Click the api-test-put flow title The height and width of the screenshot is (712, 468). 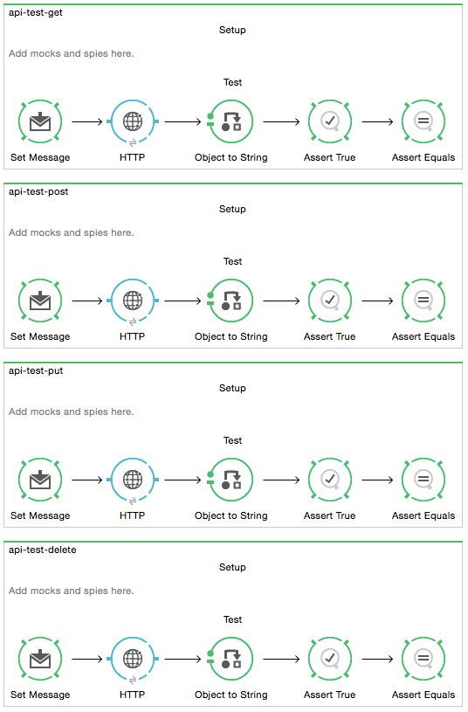pyautogui.click(x=36, y=370)
